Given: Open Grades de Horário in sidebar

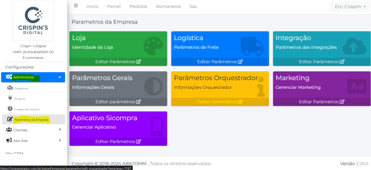Looking at the screenshot, I should pos(27,109).
